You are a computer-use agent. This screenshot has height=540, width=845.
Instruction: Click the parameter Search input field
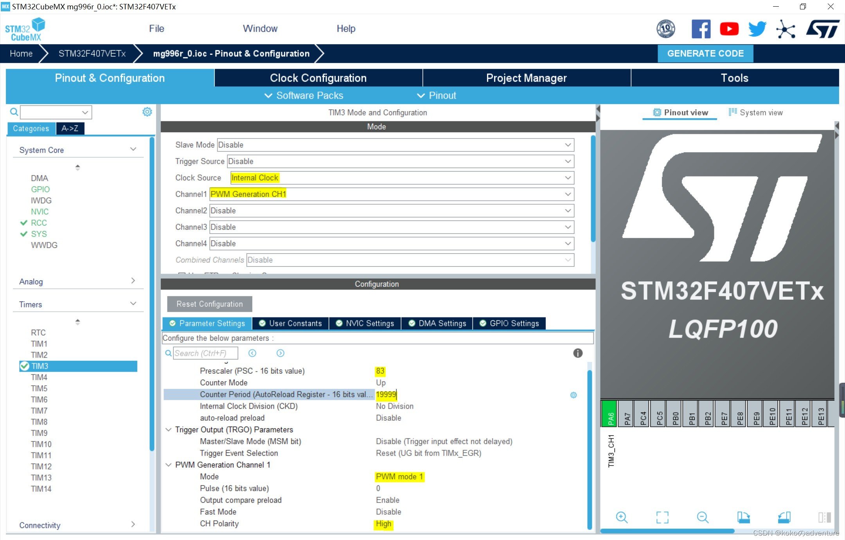205,353
